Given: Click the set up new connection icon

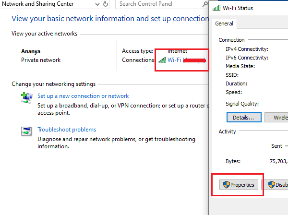Looking at the screenshot, I should point(26,97).
